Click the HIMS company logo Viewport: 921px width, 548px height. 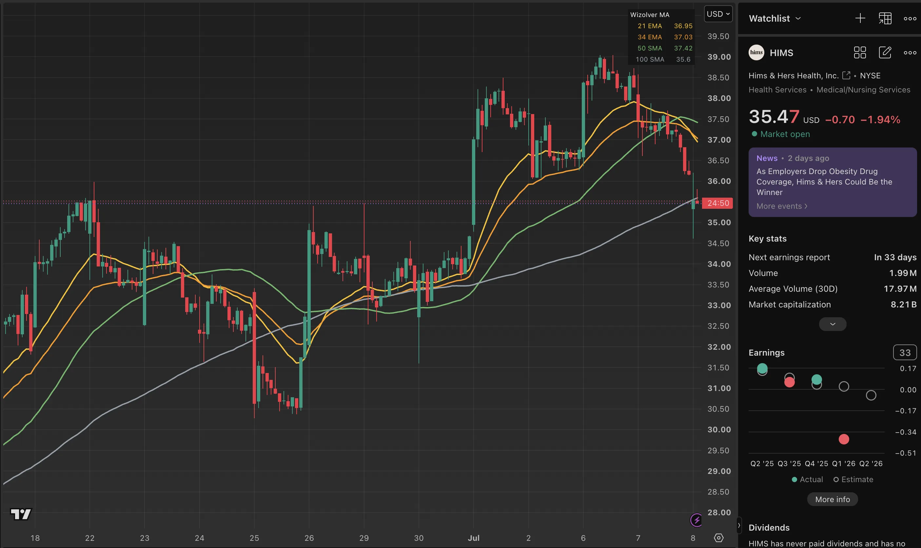756,52
